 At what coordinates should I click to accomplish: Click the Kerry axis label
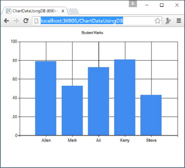(125, 141)
